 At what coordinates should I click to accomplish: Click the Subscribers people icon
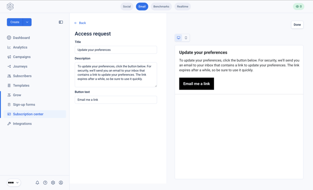[x=9, y=76]
